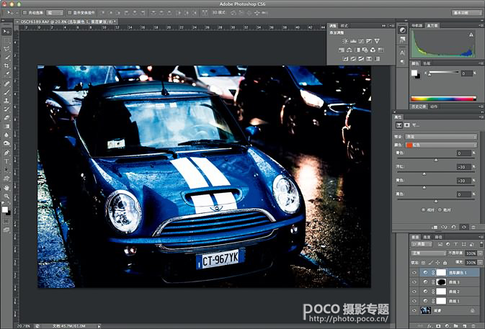This screenshot has width=485, height=329.
Task: Switch to the 样式 tab
Action: (344, 26)
